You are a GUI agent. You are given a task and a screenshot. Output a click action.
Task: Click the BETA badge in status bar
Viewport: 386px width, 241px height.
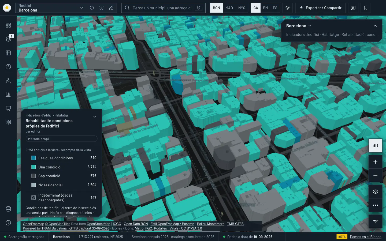click(x=342, y=237)
